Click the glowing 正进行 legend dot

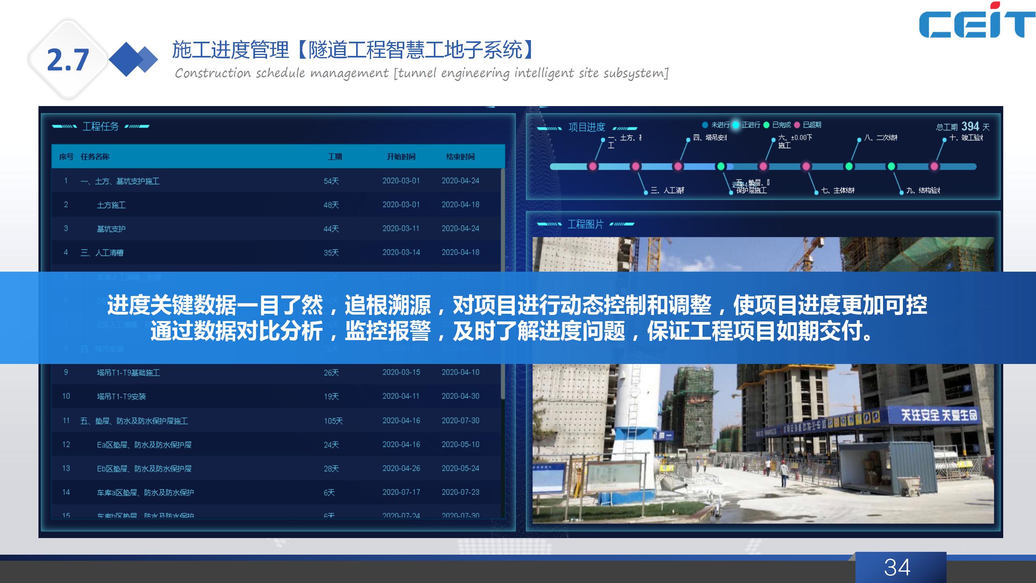coord(736,125)
